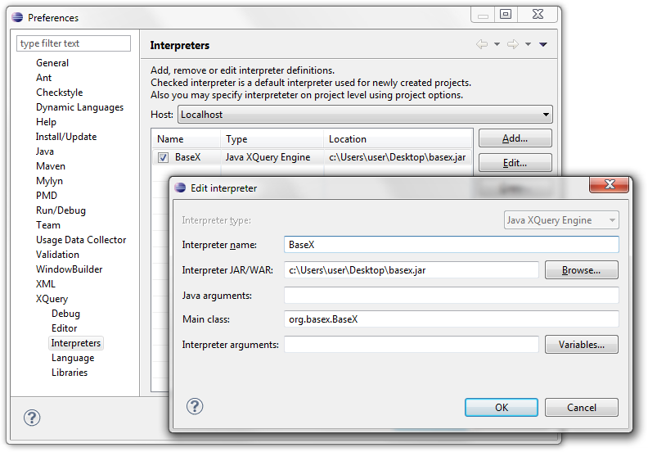Screen dimensions: 648x452
Task: Select General in the preferences tree
Action: (x=52, y=63)
